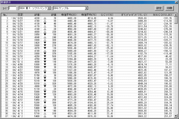
Task: Select the 日足 column header
Action: click(16, 15)
